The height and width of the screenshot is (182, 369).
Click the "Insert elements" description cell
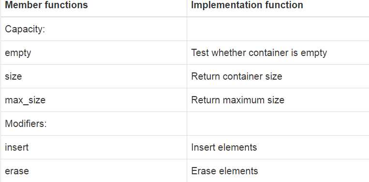(x=278, y=147)
